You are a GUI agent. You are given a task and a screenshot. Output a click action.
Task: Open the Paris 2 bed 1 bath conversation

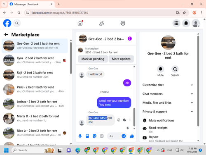pos(35,89)
